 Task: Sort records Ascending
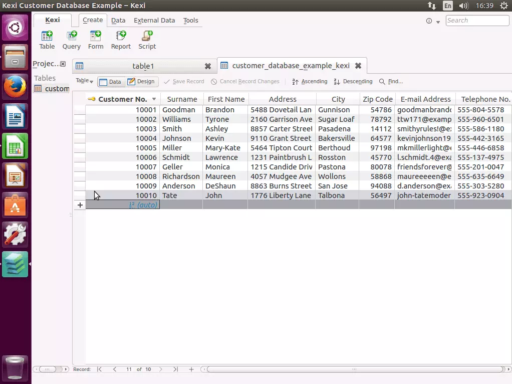pos(310,81)
